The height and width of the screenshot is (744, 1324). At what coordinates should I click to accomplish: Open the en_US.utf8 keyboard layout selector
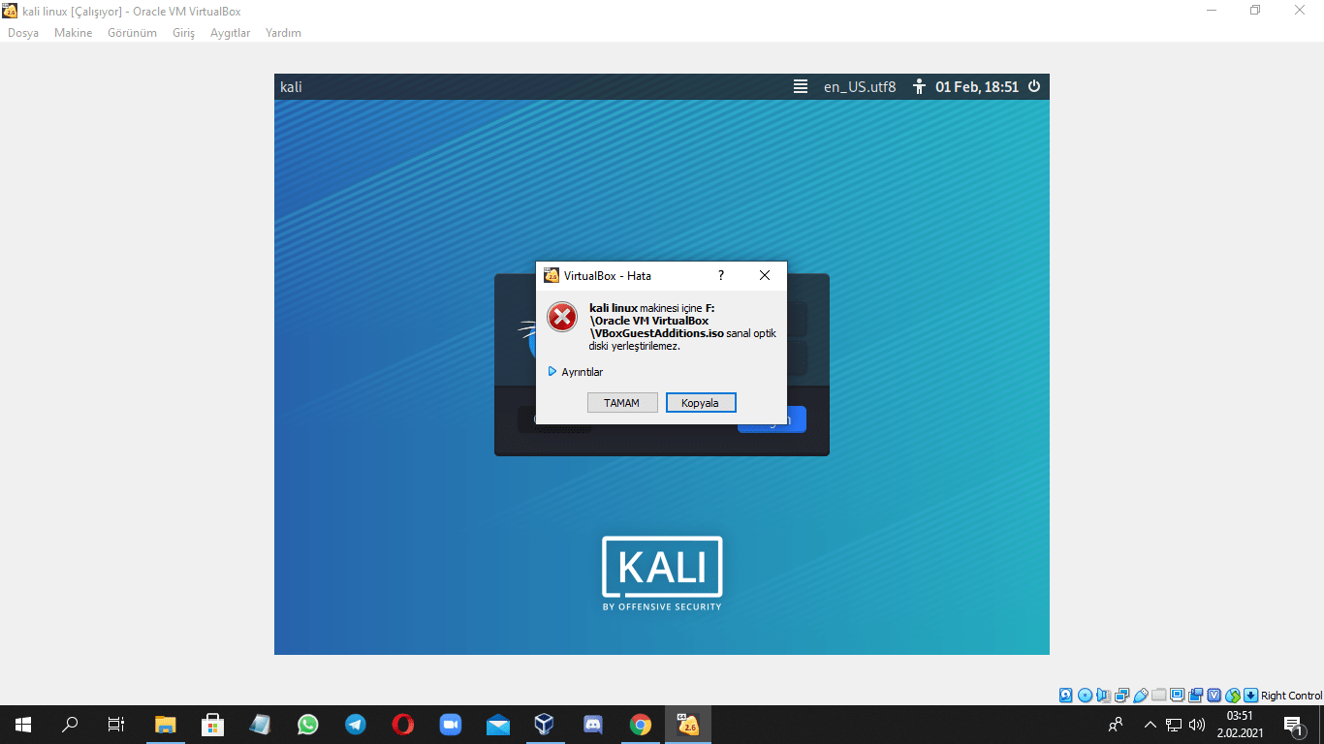pos(860,86)
